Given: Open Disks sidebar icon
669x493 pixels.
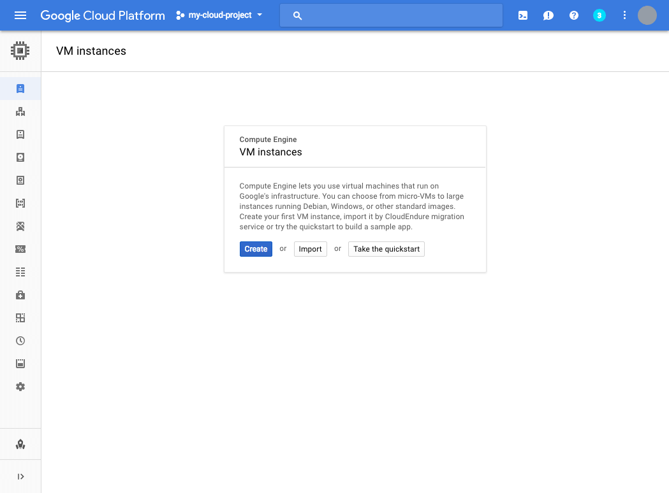Looking at the screenshot, I should pos(20,157).
